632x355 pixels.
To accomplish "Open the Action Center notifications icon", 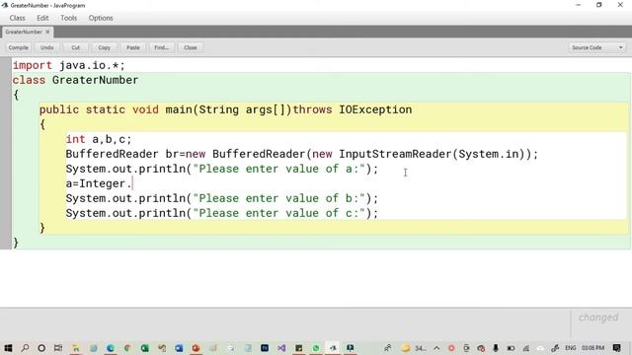I will (616, 348).
